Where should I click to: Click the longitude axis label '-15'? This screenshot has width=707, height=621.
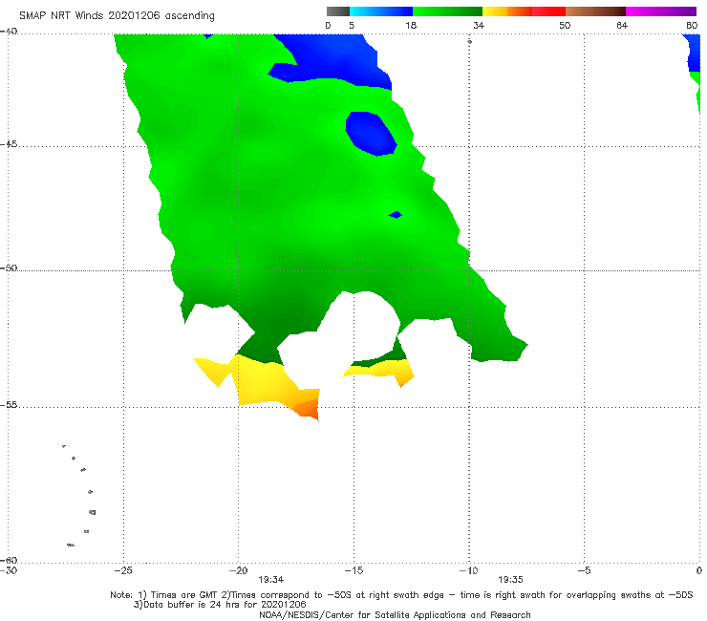(x=353, y=570)
